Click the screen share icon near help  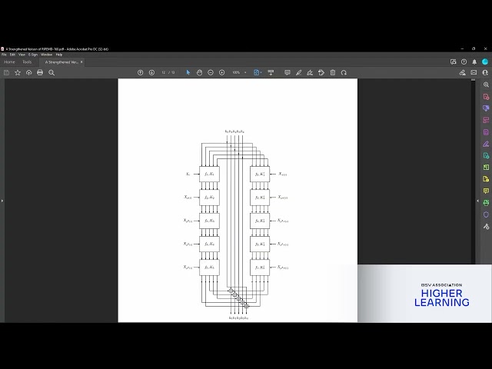click(x=453, y=61)
